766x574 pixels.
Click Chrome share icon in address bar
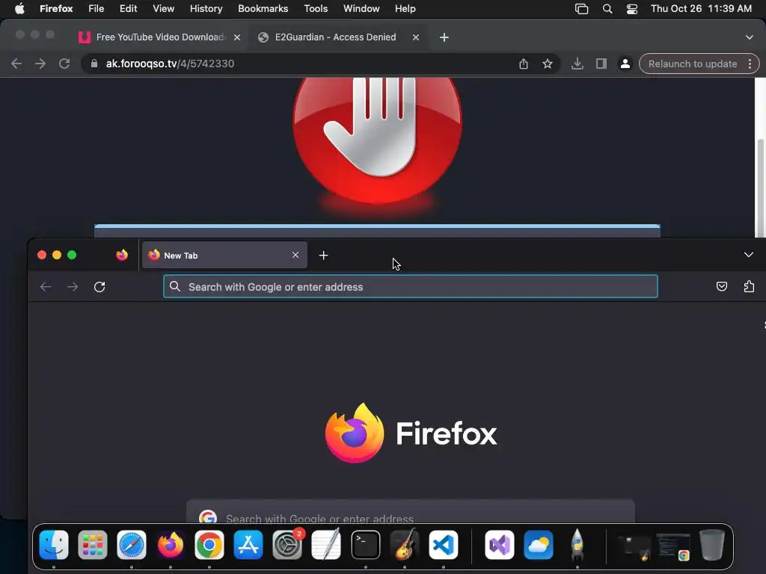(x=523, y=64)
